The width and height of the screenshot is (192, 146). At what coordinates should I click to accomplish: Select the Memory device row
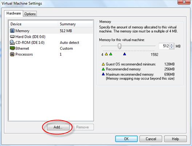51,31
